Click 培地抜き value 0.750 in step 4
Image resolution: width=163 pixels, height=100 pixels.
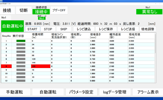[99, 52]
